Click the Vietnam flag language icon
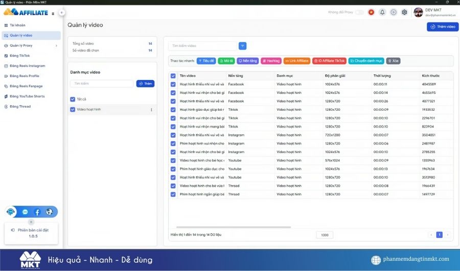Image resolution: width=460 pixels, height=271 pixels. [371, 12]
